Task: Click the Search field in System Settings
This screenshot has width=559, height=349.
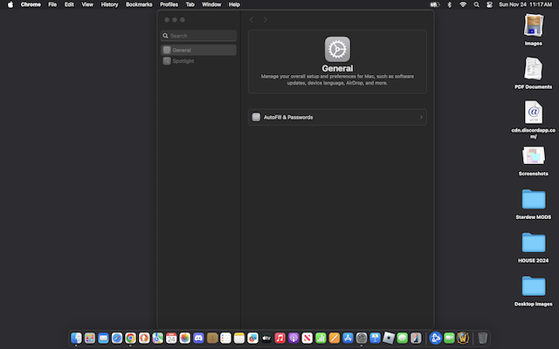Action: 199,36
